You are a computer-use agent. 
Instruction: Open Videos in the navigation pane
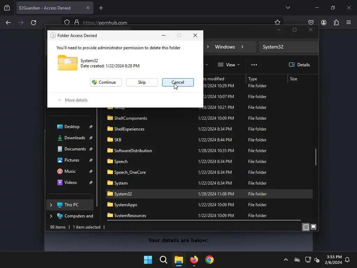tap(70, 183)
